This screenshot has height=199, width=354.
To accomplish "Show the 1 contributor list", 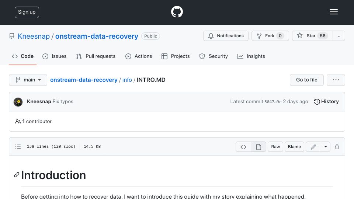I will 34,121.
